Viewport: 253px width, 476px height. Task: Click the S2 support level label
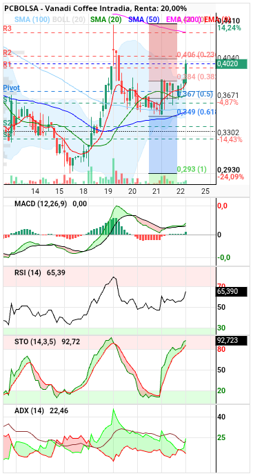coord(7,123)
